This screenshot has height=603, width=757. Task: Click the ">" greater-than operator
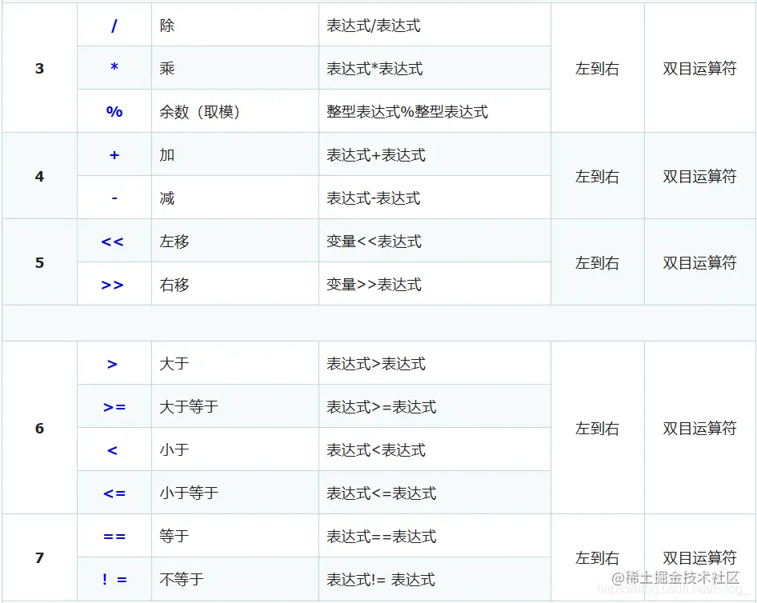coord(114,363)
